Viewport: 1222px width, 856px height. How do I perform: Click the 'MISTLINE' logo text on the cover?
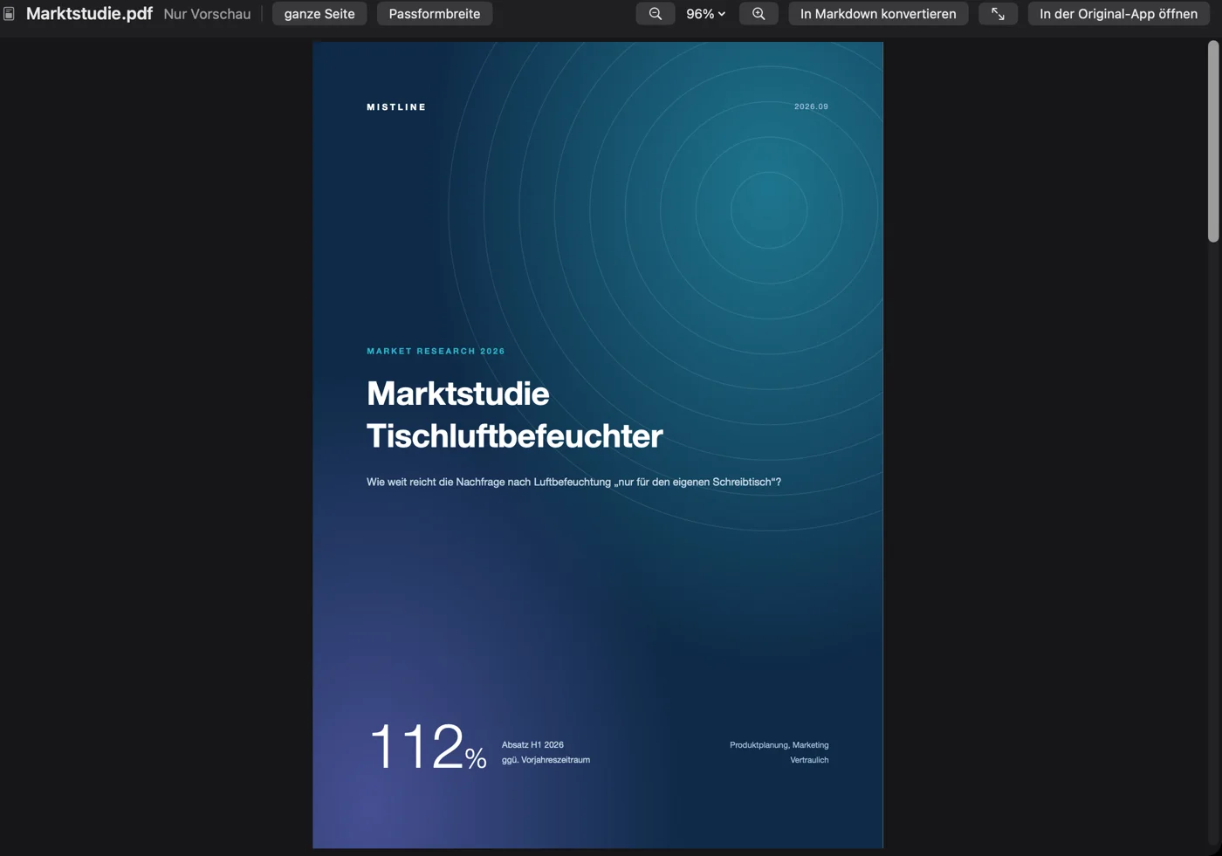click(x=396, y=107)
